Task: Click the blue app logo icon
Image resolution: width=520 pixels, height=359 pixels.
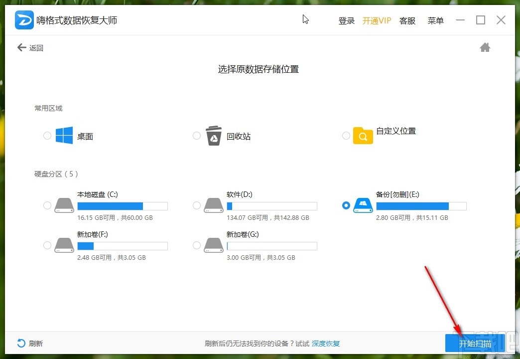Action: click(24, 20)
